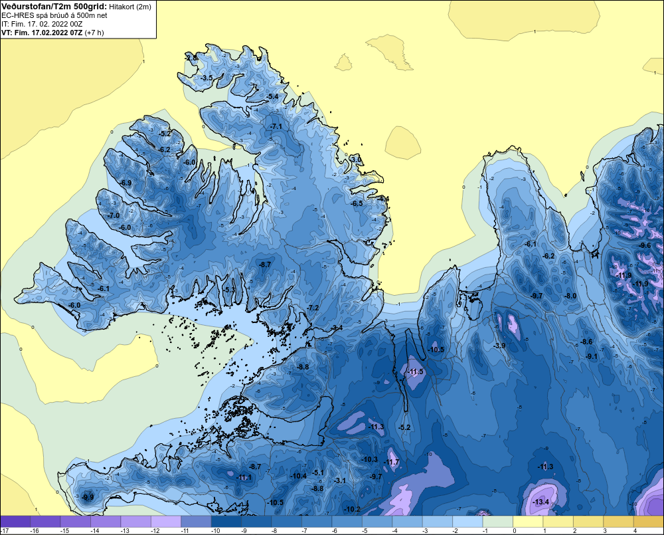This screenshot has height=535, width=664.
Task: Click the '-6.9' temperature label
Action: pyautogui.click(x=125, y=183)
